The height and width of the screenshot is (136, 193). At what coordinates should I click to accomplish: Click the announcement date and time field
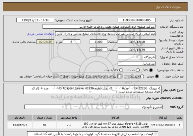click(35, 20)
